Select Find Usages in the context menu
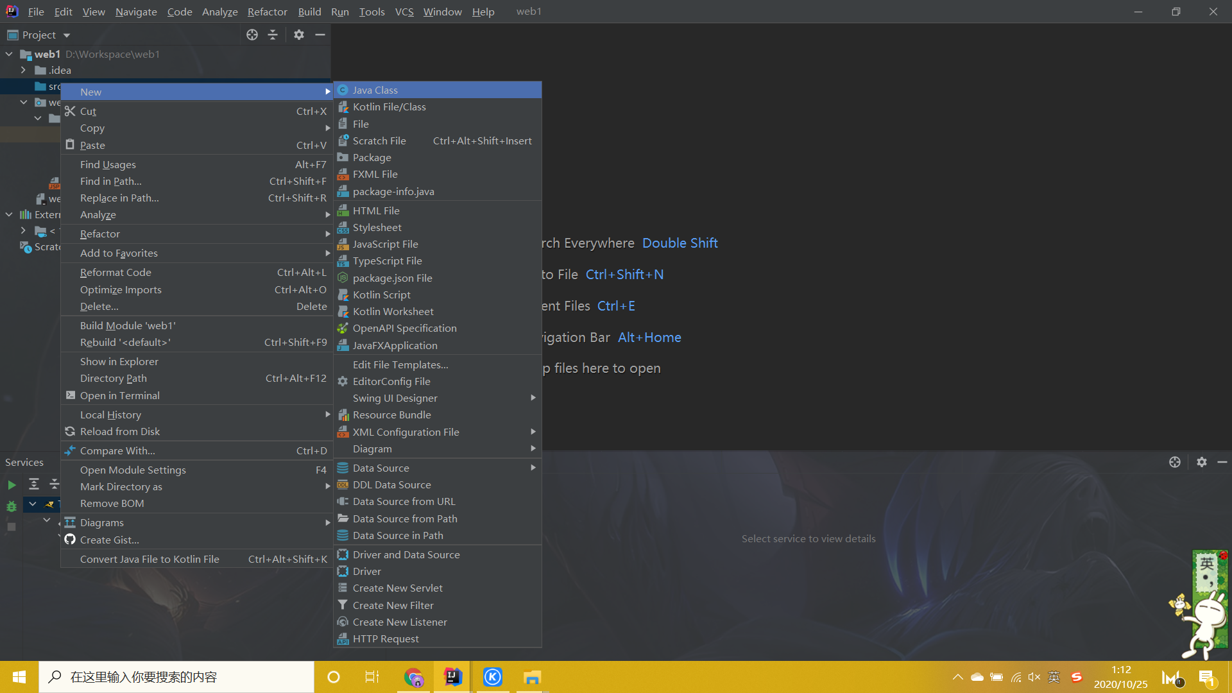Viewport: 1232px width, 693px height. click(197, 164)
